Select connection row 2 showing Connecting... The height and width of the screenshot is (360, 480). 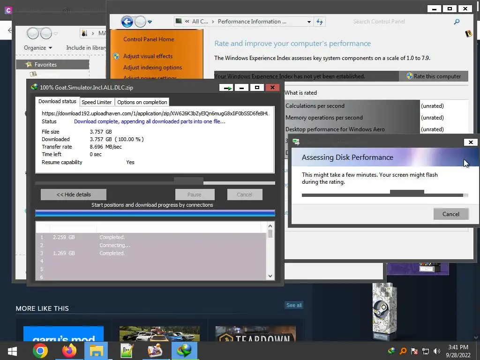tap(151, 245)
